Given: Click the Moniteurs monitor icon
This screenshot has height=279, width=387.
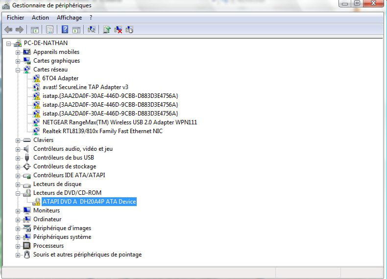Looking at the screenshot, I should (27, 210).
